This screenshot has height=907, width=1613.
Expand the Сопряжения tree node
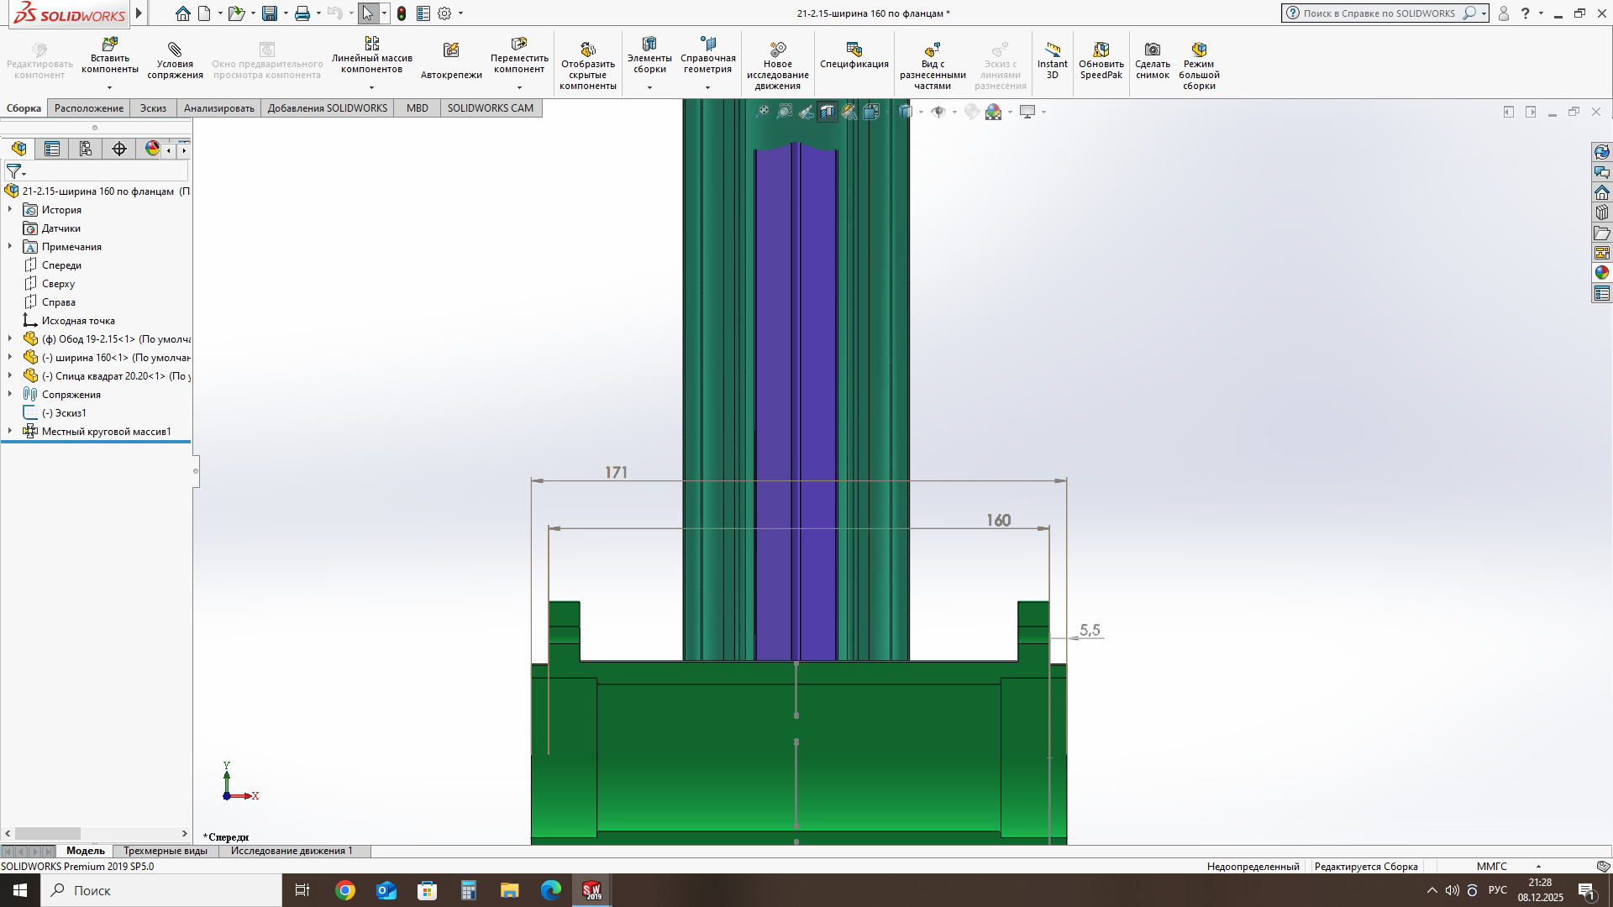pos(10,394)
